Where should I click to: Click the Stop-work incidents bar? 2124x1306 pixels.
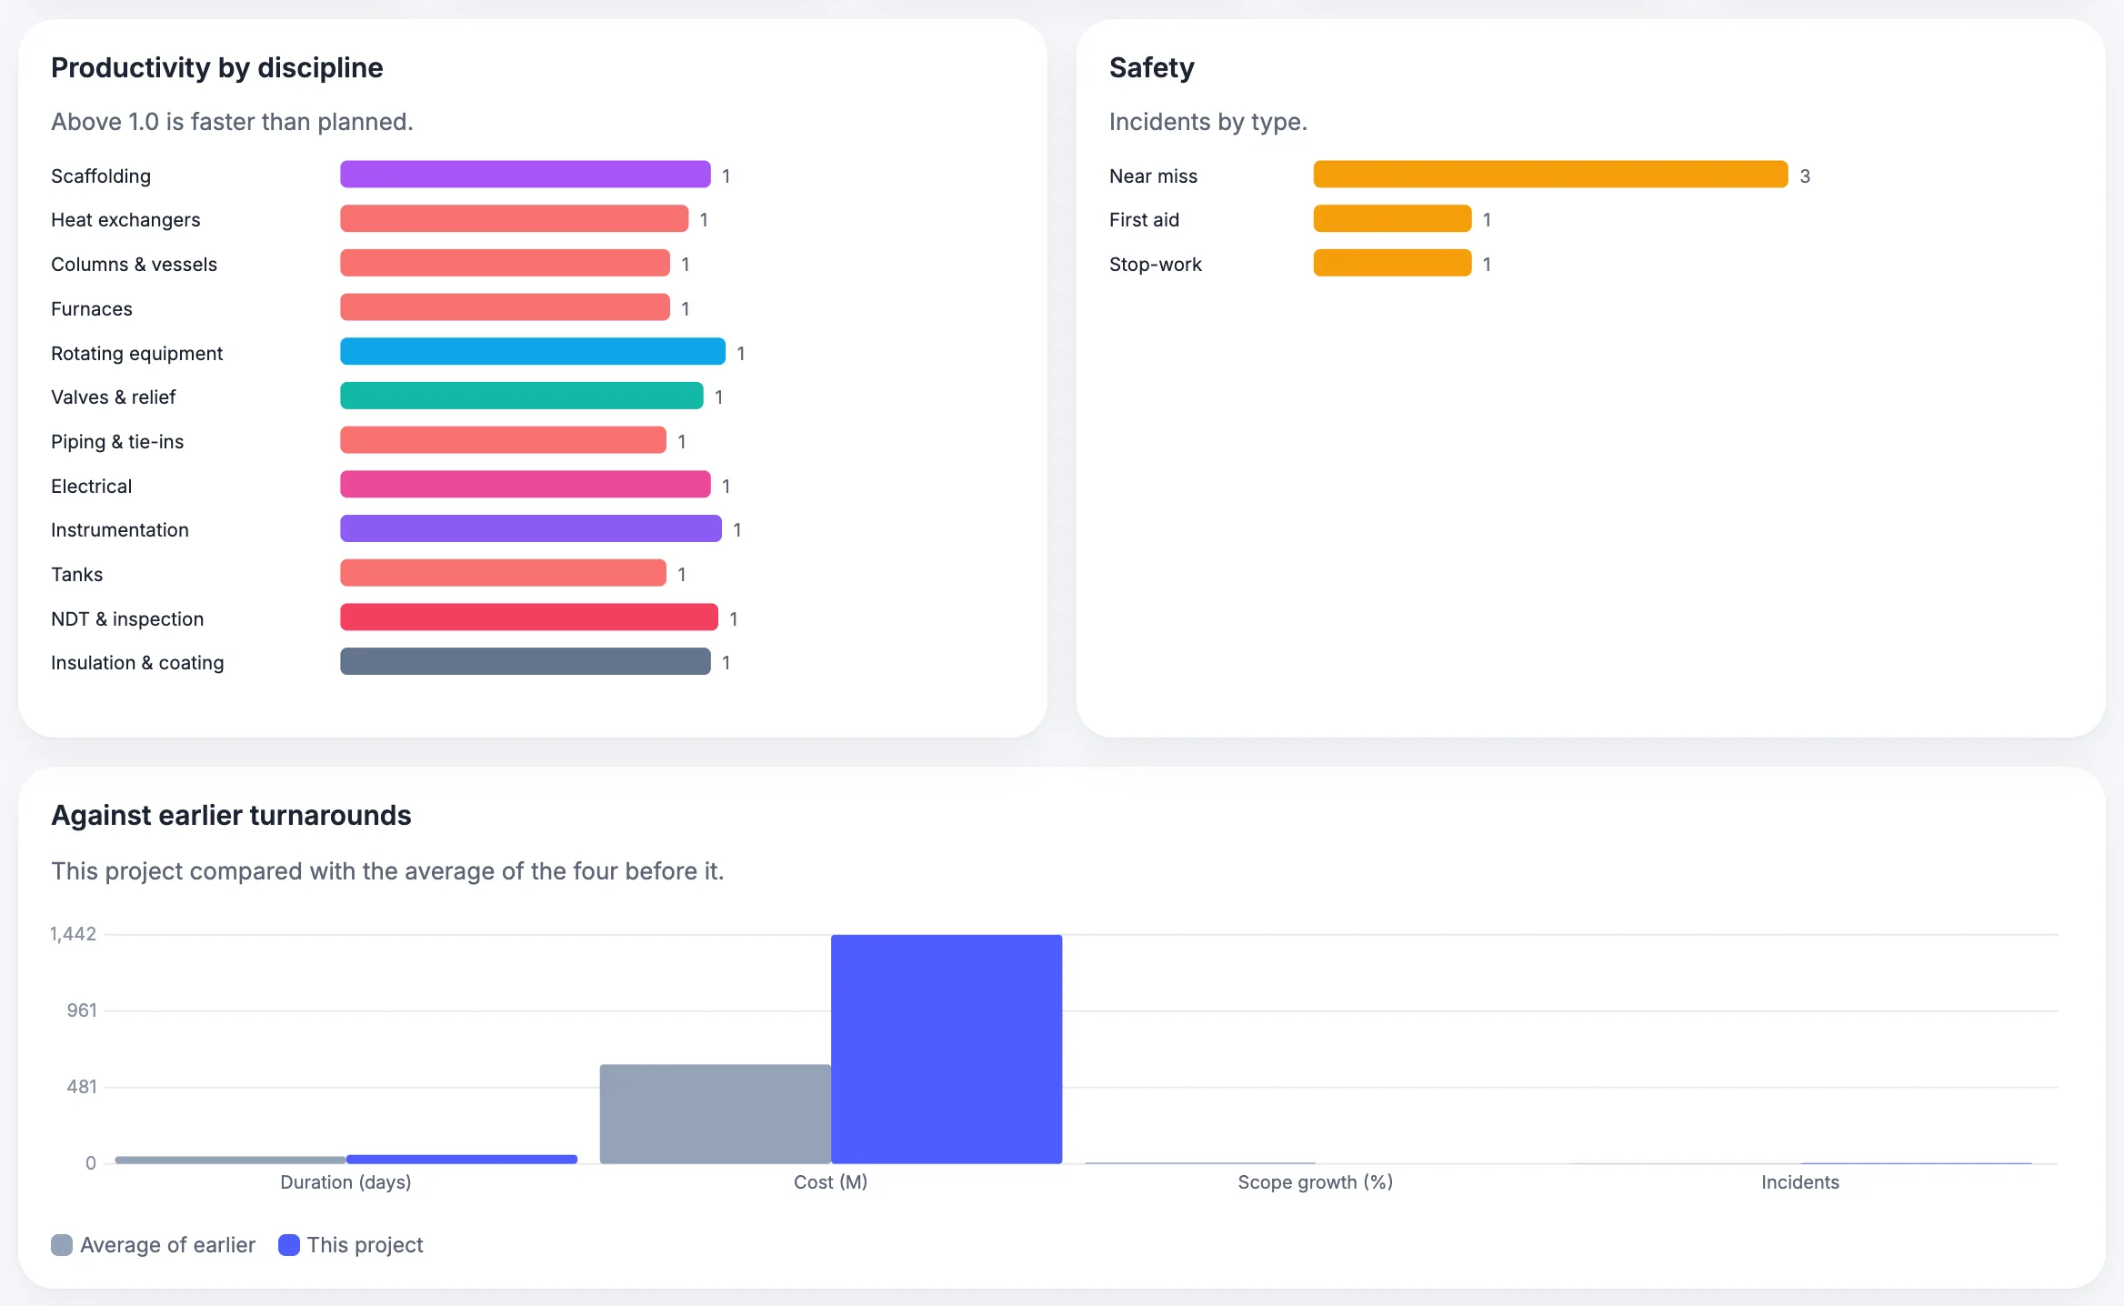coord(1392,263)
